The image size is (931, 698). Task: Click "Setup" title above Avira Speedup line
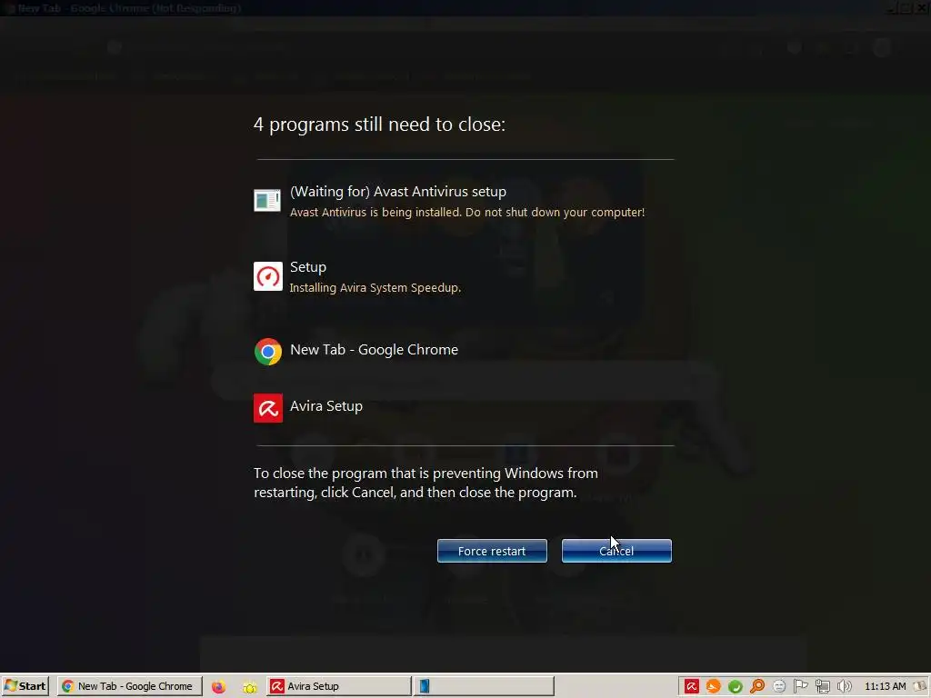click(307, 267)
